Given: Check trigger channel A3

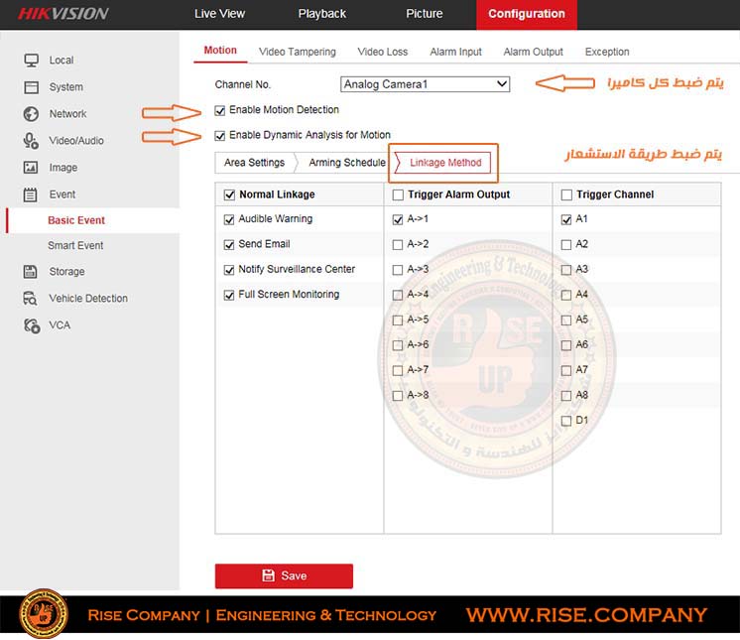Looking at the screenshot, I should pyautogui.click(x=566, y=270).
